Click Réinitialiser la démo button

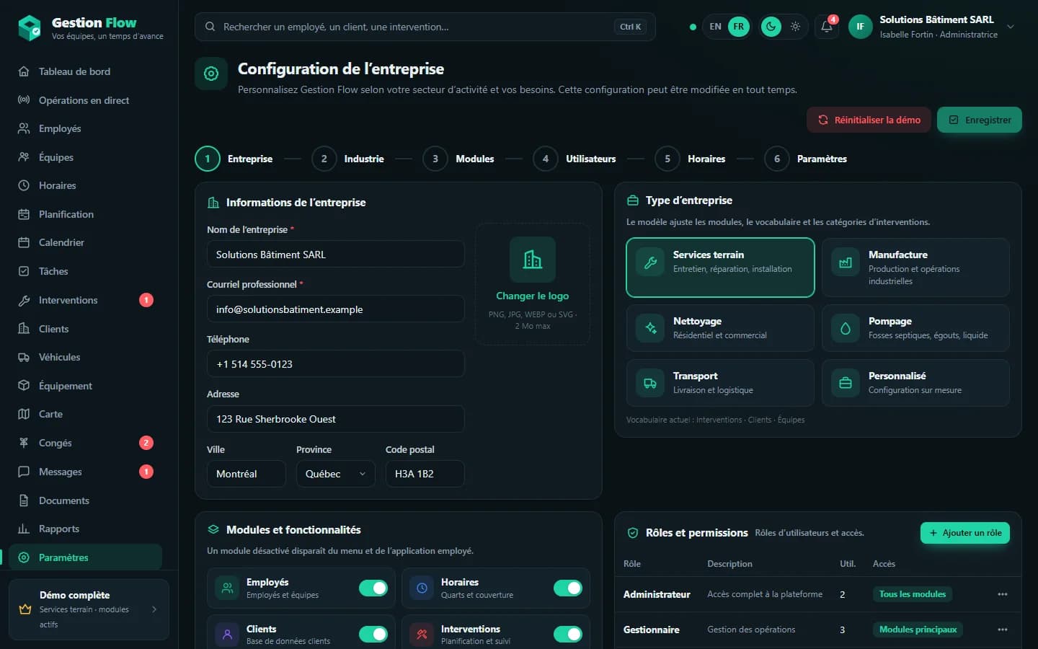click(x=869, y=120)
